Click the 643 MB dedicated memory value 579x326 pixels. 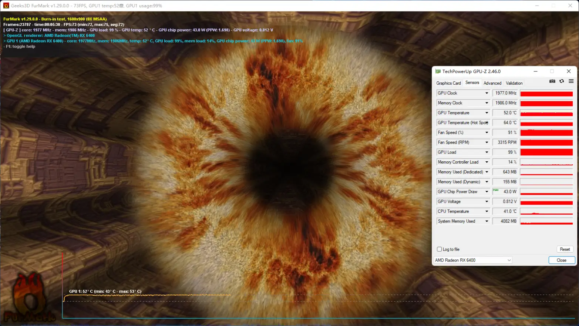(505, 172)
